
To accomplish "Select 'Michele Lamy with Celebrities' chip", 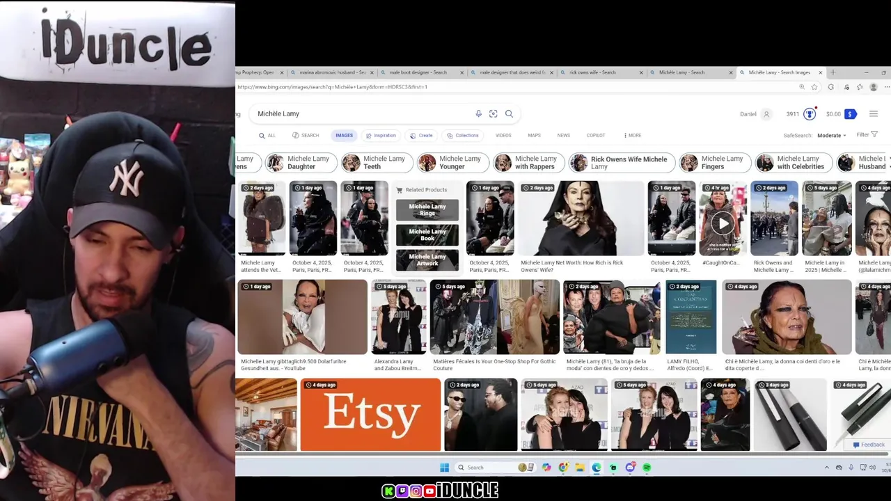I will 793,163.
